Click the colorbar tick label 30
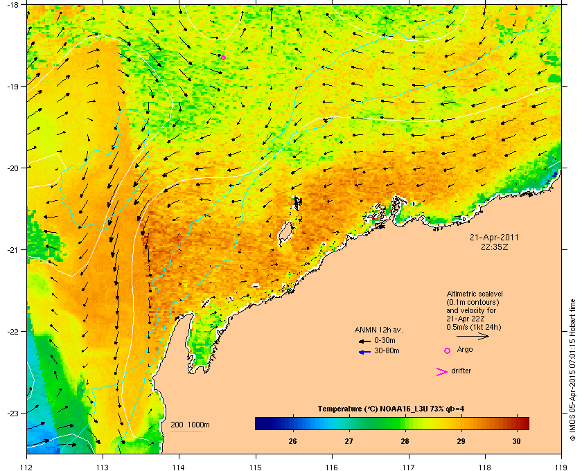Image resolution: width=582 pixels, height=471 pixels. [517, 441]
